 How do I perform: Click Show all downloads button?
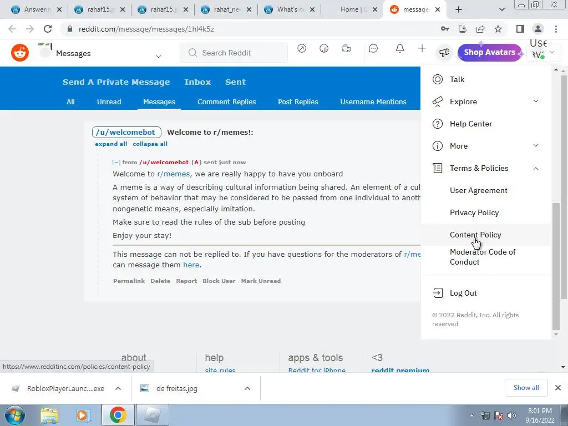pyautogui.click(x=526, y=388)
